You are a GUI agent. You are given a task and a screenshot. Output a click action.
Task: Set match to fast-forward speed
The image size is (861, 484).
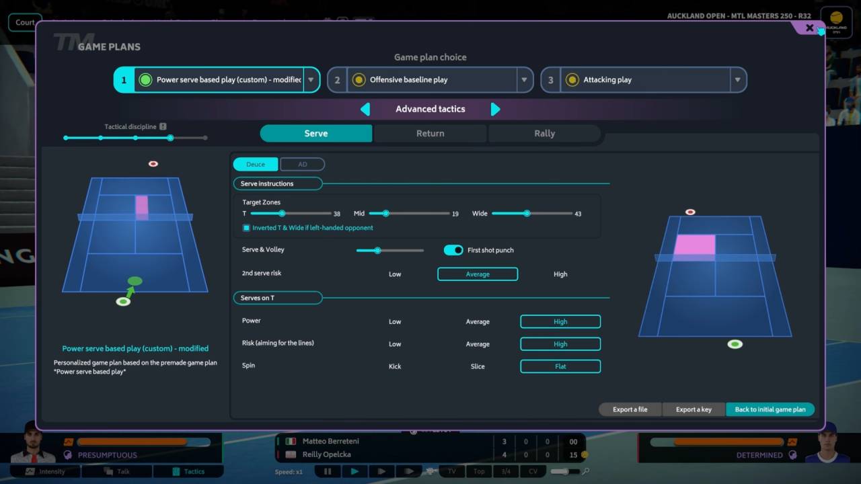coord(381,471)
